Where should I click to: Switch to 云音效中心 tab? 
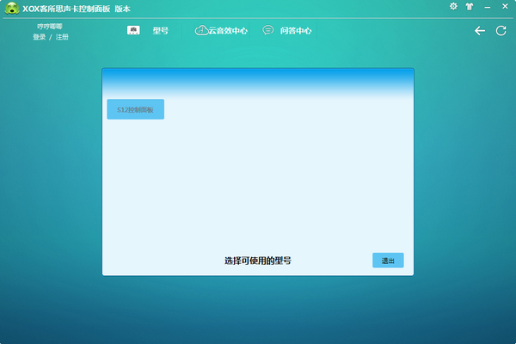[x=228, y=31]
